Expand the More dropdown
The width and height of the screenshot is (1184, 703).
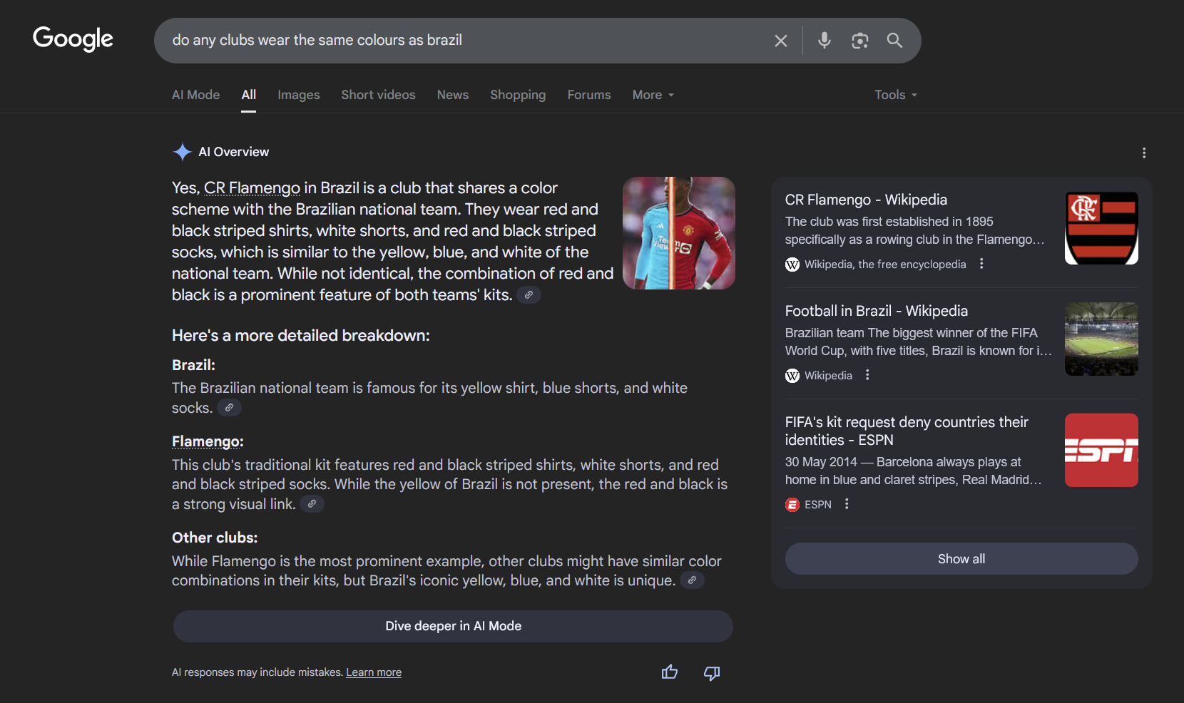click(x=653, y=95)
